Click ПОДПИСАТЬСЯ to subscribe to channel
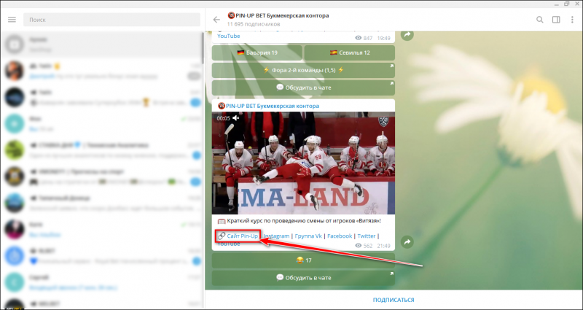Viewport: 583px width, 310px height. pos(394,300)
